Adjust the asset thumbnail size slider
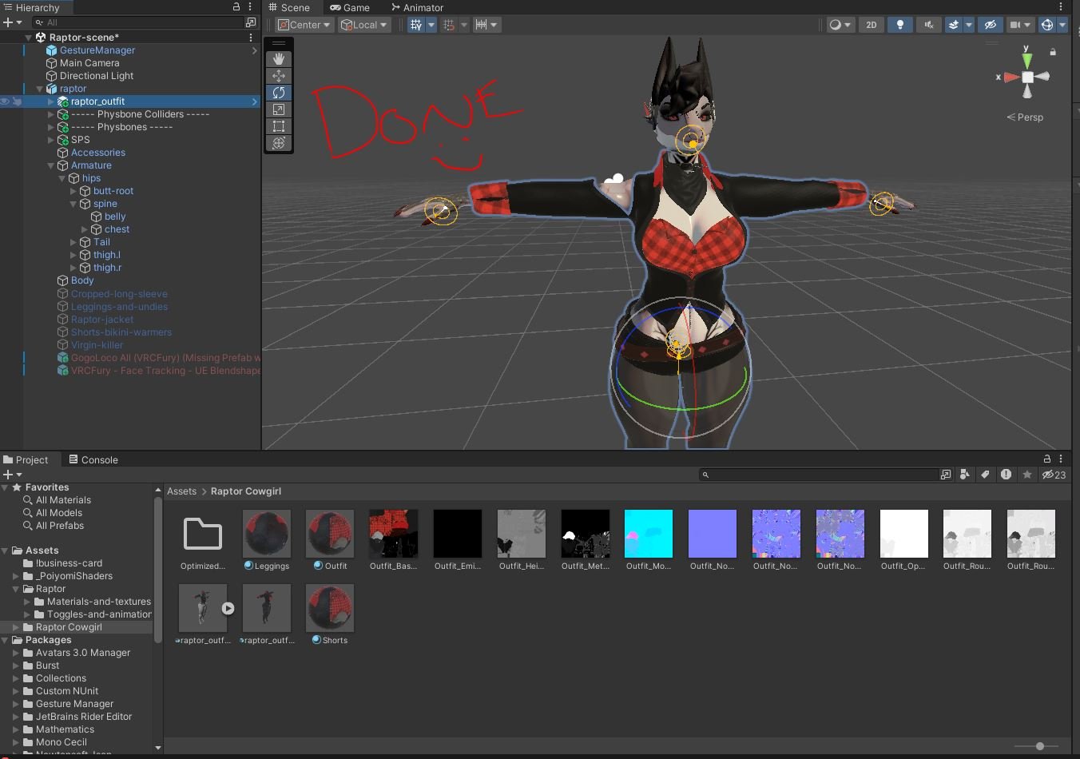This screenshot has height=759, width=1080. tap(1039, 746)
